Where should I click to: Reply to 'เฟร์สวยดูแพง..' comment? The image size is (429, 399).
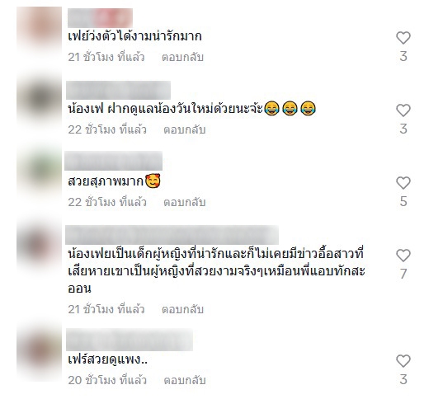pos(185,380)
